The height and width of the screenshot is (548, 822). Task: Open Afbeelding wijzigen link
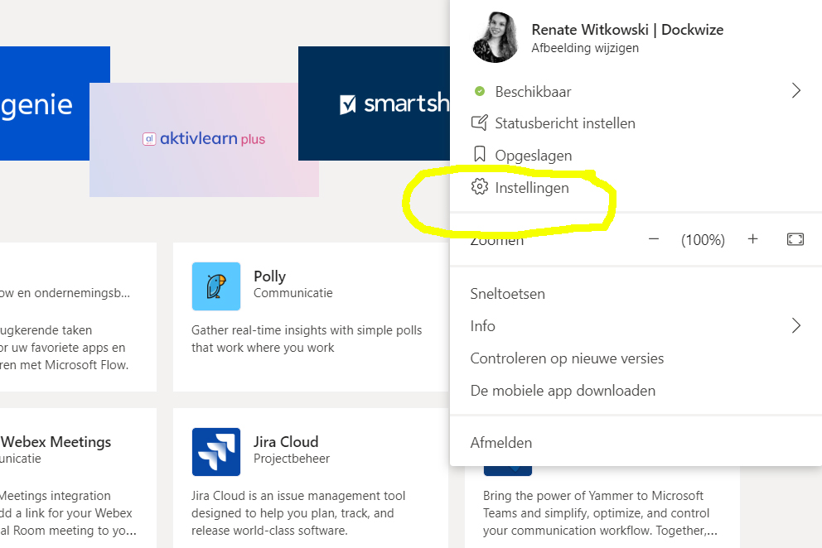point(585,48)
